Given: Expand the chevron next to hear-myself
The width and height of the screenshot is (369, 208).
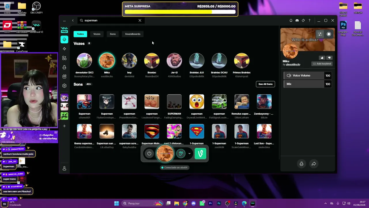Looking at the screenshot, I should click(x=189, y=153).
